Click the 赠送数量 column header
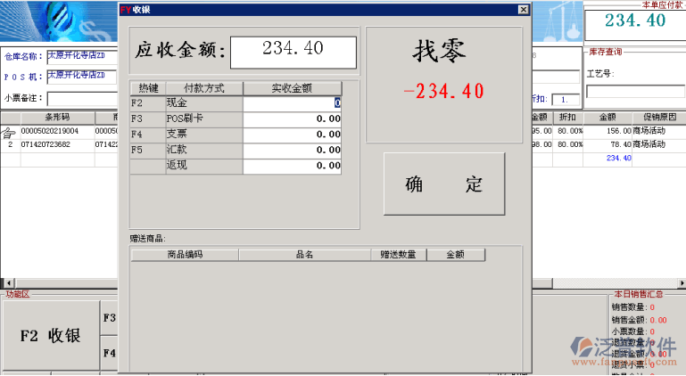 (x=397, y=255)
